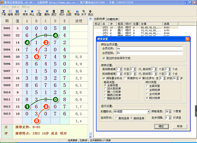Image resolution: width=197 pixels, height=143 pixels.
Task: Click the 下载 download toolbar icon
Action: (x=4, y=13)
